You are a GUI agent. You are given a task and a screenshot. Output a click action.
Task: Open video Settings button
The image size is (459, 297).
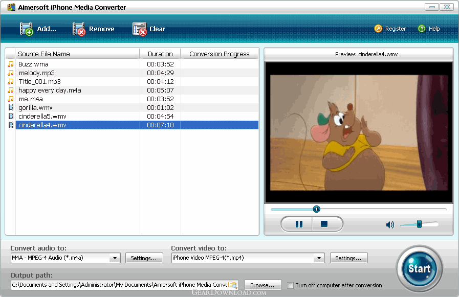coord(348,258)
